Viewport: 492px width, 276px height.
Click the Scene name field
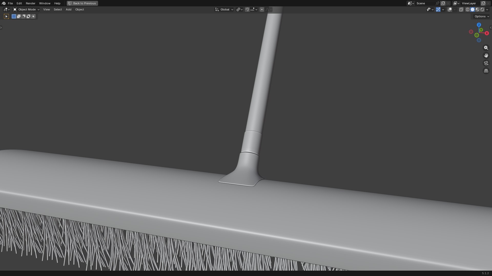pyautogui.click(x=425, y=3)
